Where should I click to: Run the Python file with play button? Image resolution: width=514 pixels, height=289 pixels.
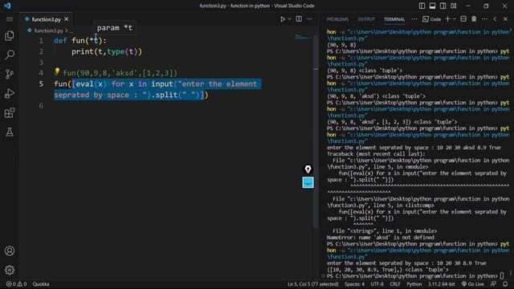tap(283, 19)
